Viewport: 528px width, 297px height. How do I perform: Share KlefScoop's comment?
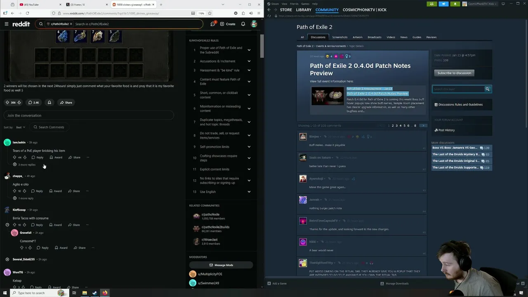click(x=74, y=225)
